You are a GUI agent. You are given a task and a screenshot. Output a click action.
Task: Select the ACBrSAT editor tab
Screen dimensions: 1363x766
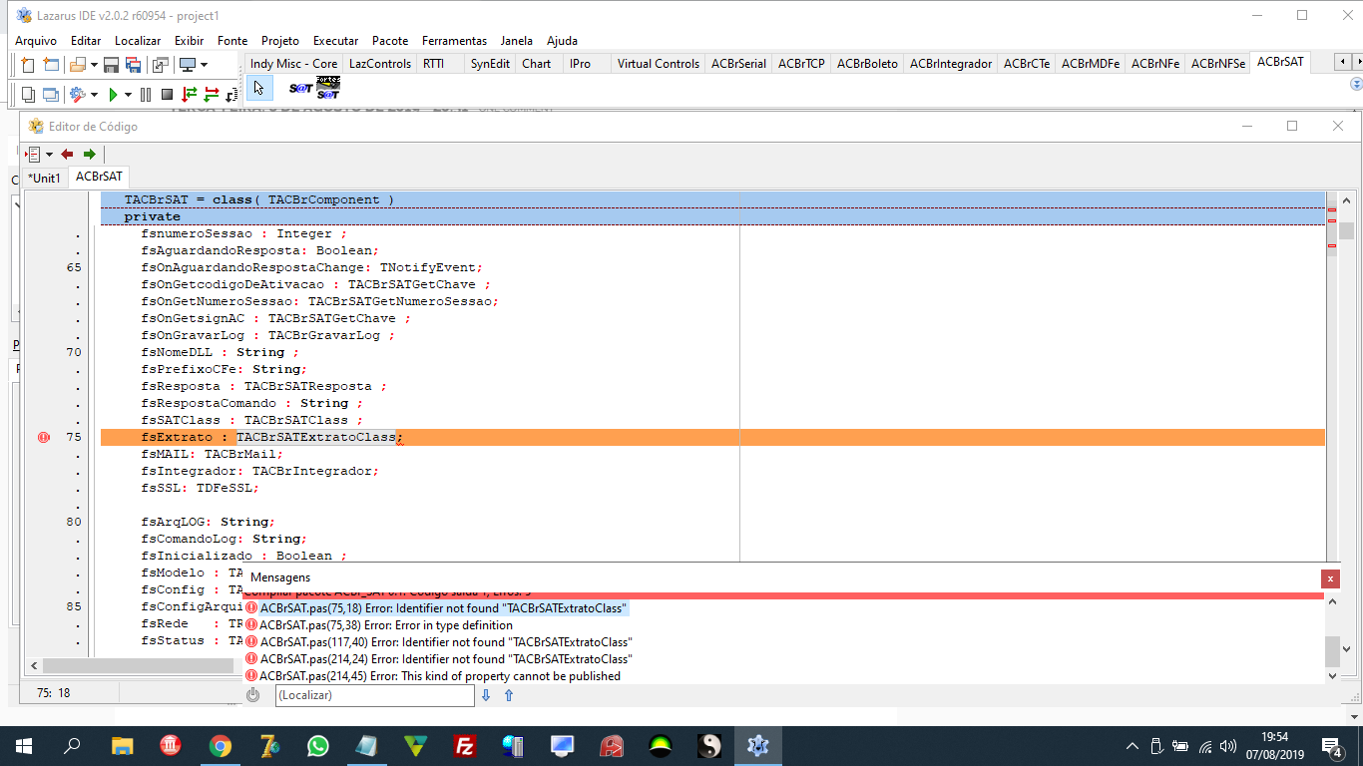[x=99, y=177]
